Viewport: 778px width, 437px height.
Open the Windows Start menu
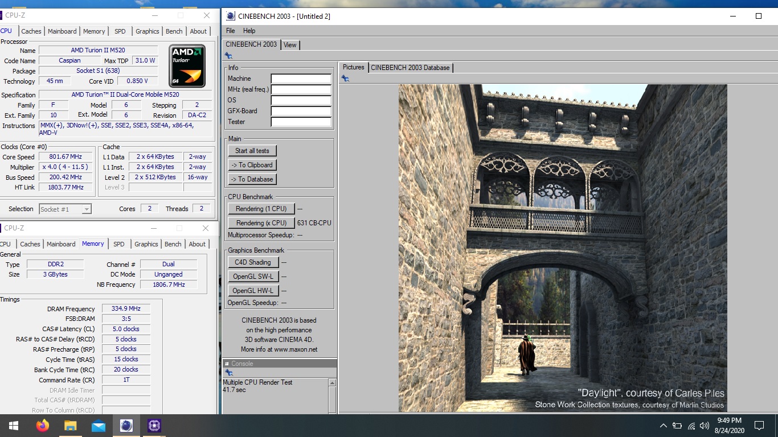[x=14, y=426]
